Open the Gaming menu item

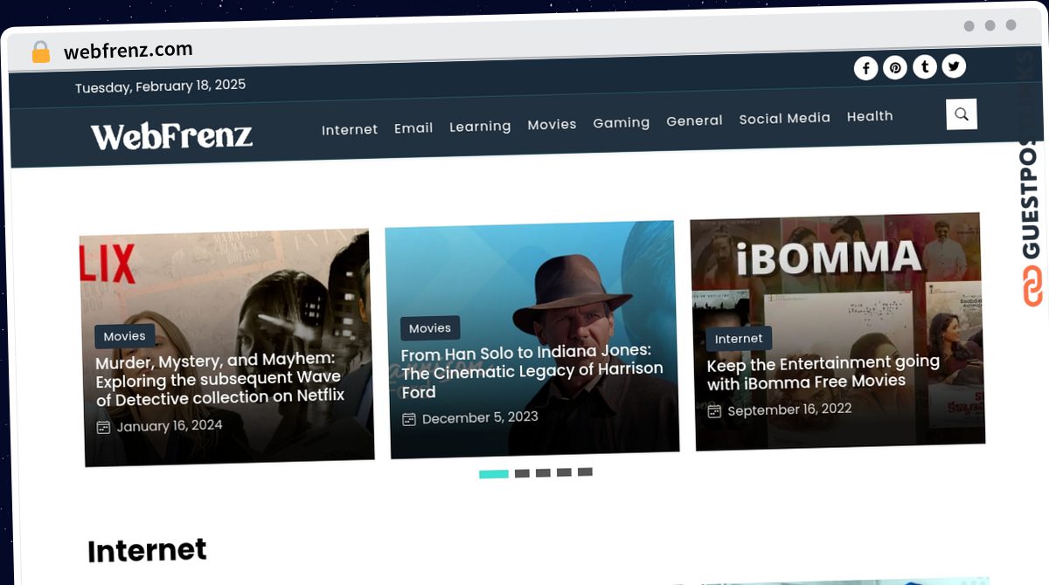(x=622, y=123)
